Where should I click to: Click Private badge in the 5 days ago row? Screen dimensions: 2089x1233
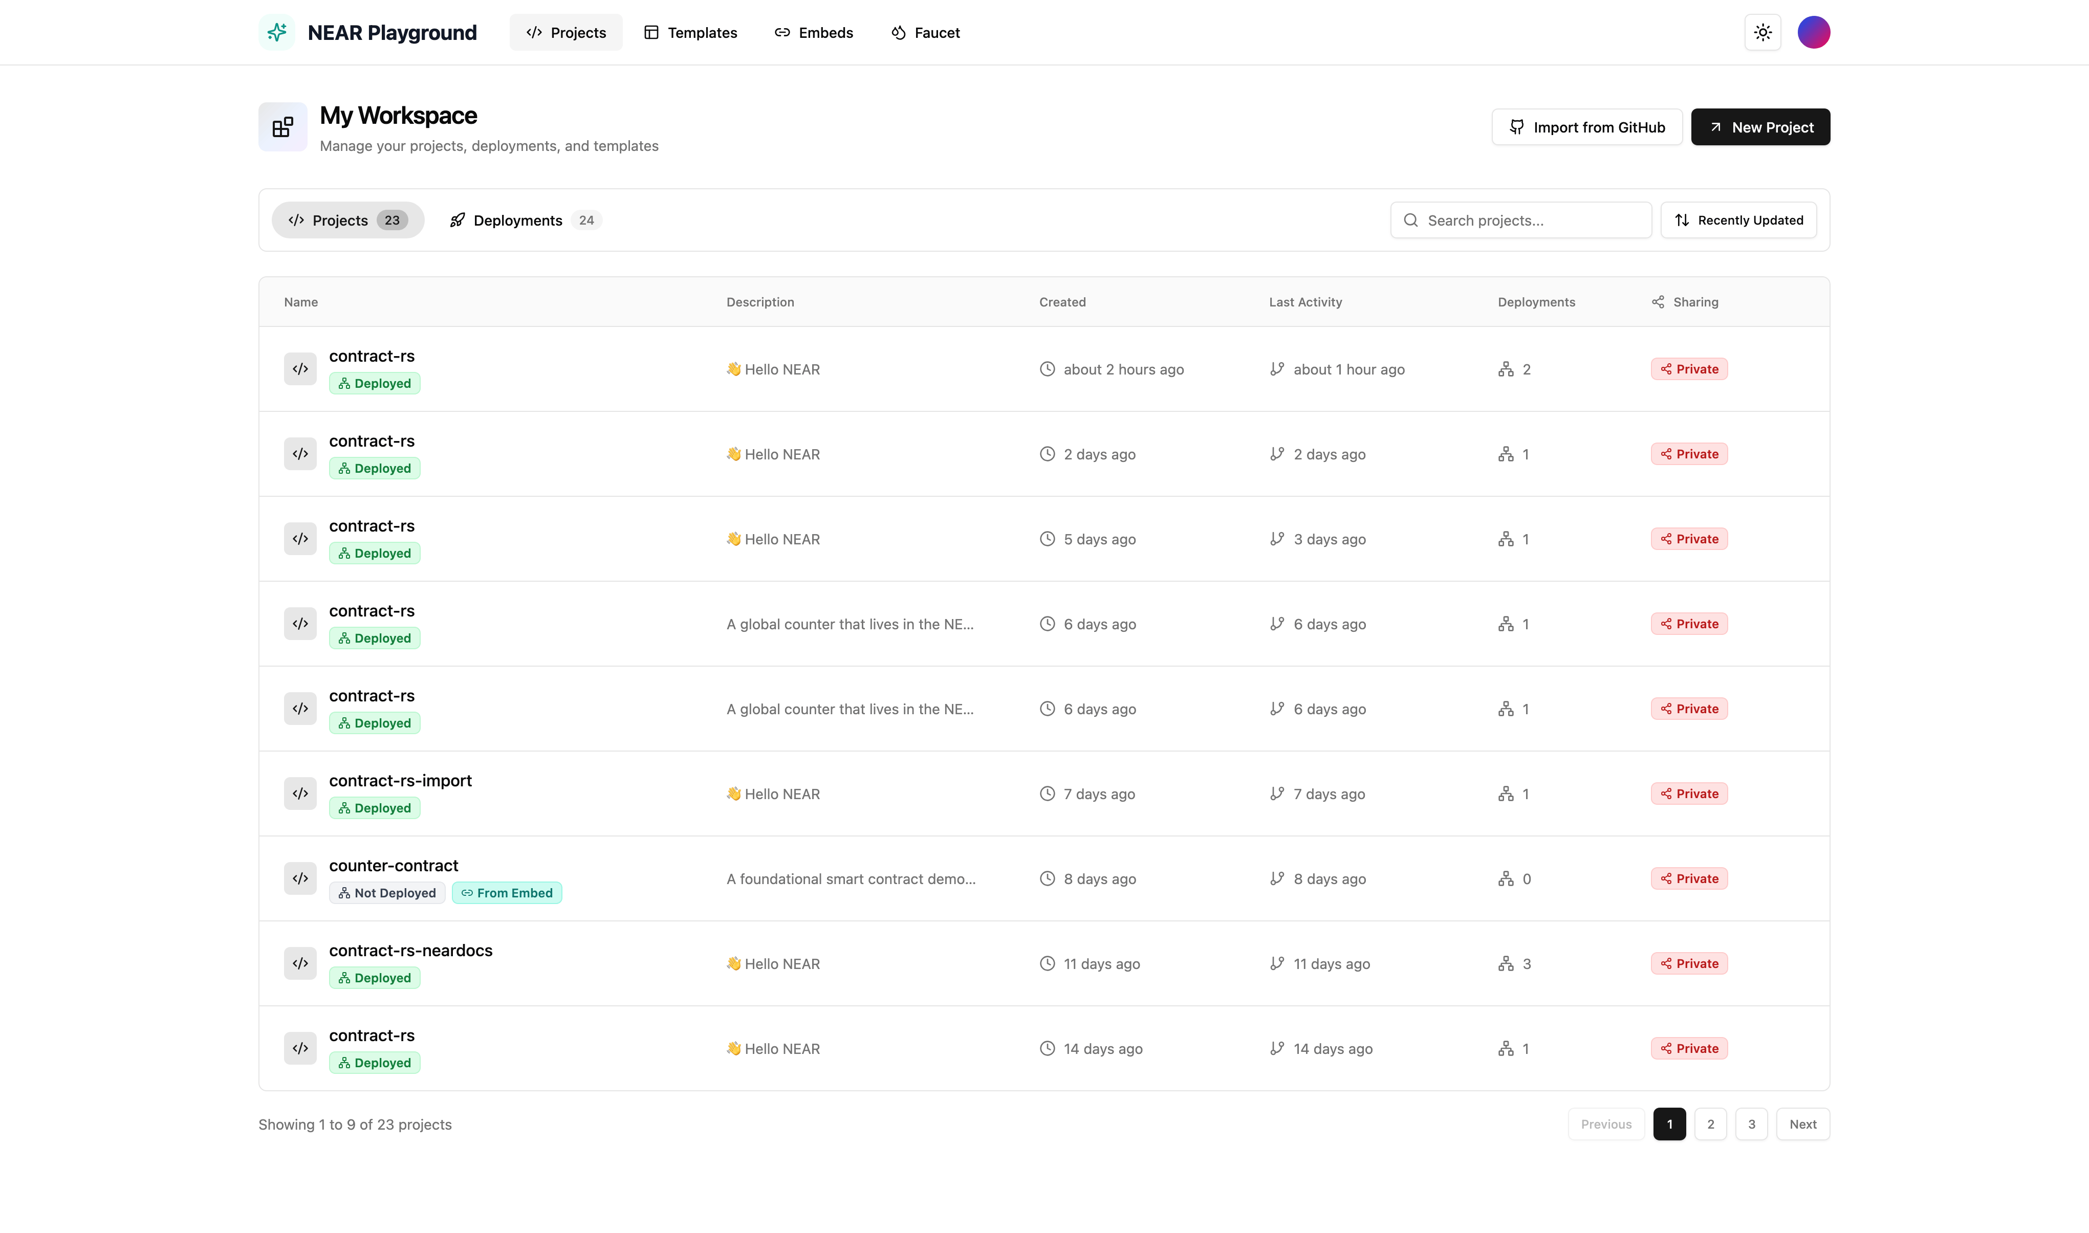tap(1688, 538)
